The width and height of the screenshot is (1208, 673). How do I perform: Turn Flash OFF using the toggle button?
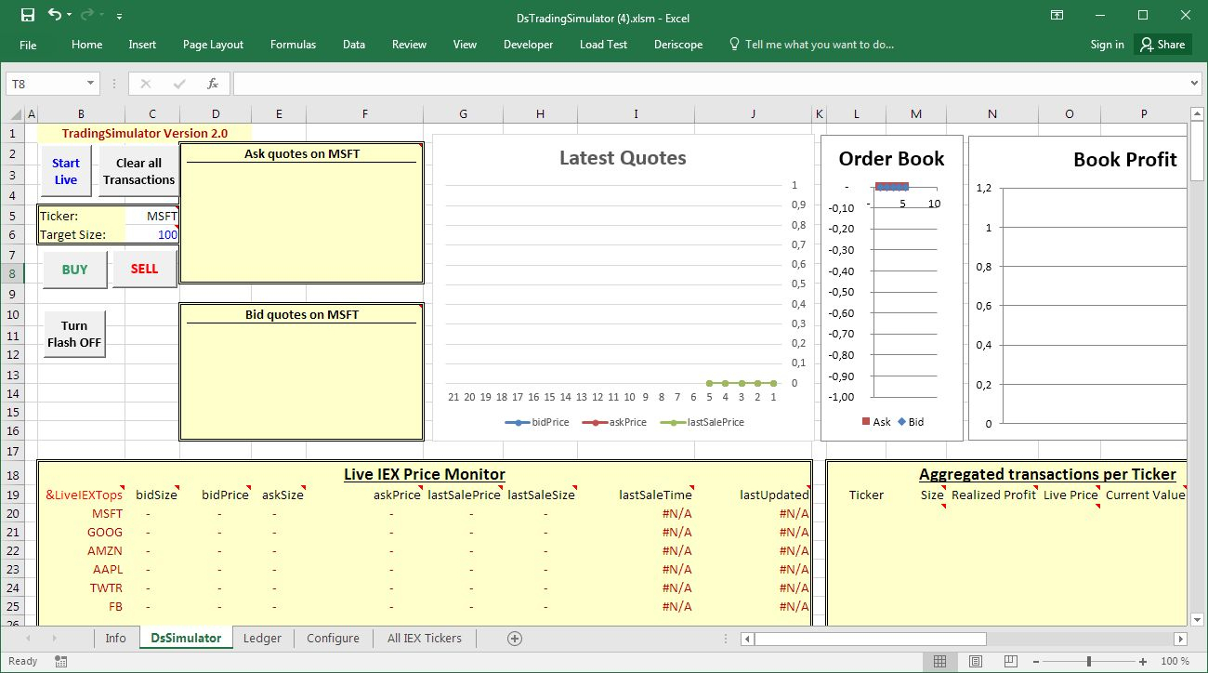tap(74, 335)
